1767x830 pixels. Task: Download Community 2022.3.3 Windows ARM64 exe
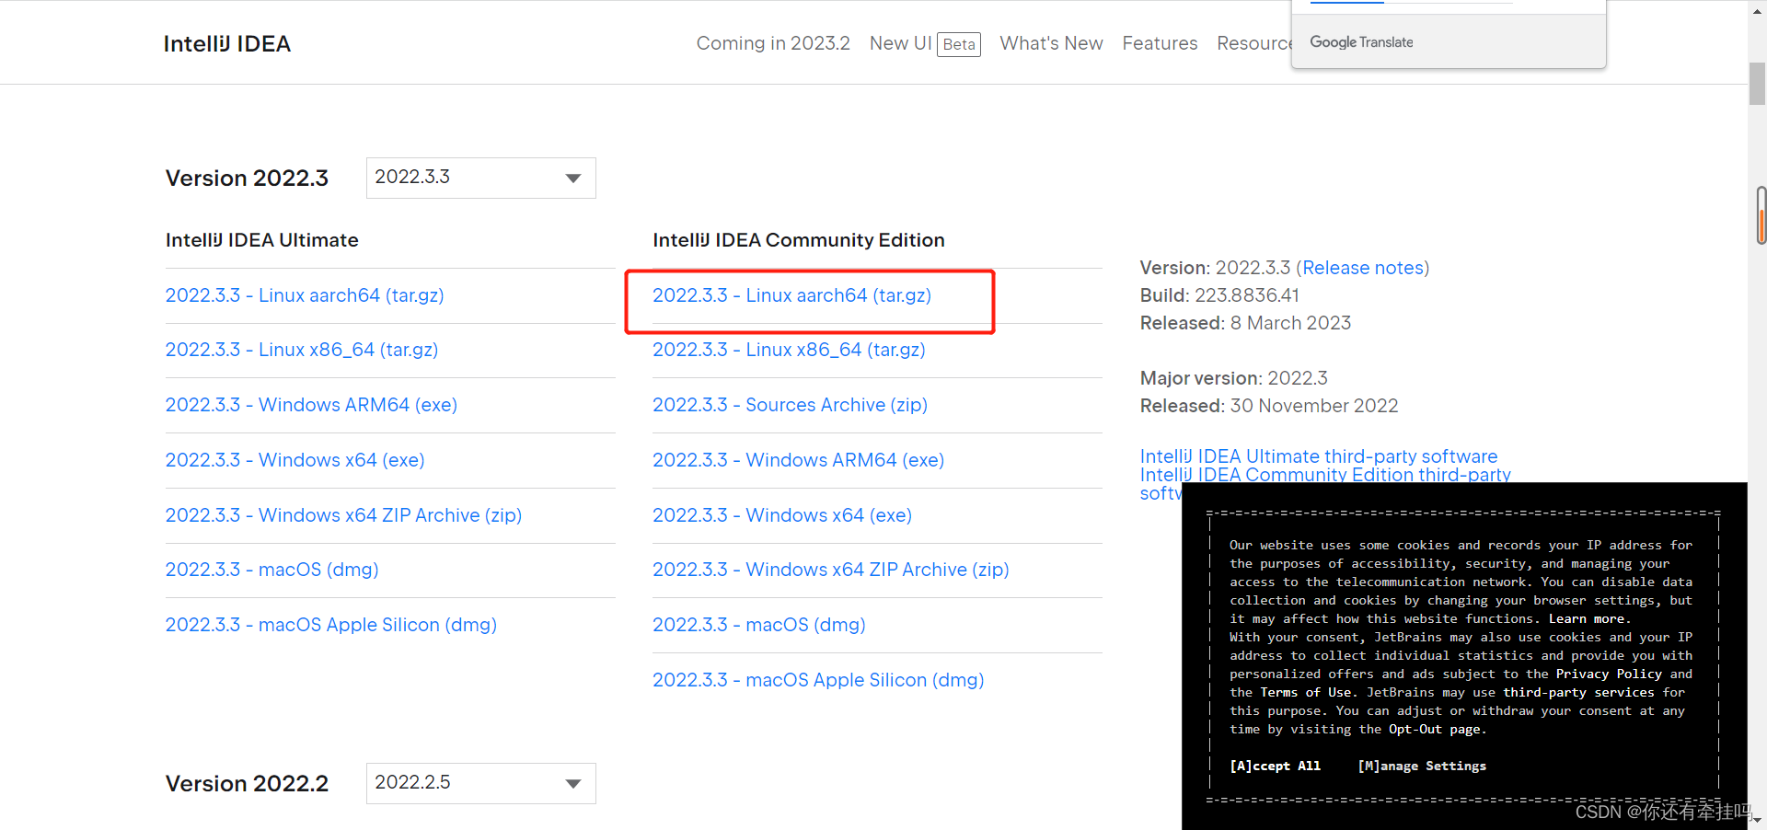(798, 460)
